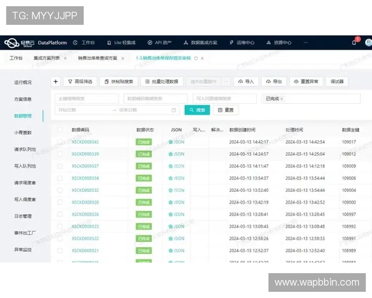Open the status filter dropdown with 已完成
The height and width of the screenshot is (298, 372).
pyautogui.click(x=311, y=99)
